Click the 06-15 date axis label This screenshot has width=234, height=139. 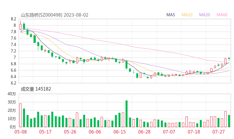tap(120, 132)
